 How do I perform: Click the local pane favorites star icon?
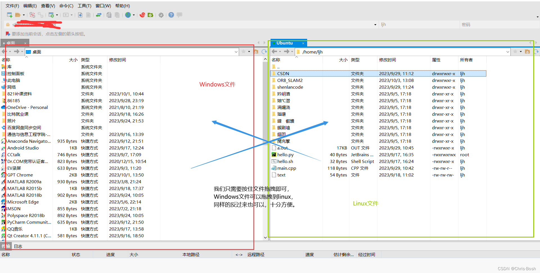(x=244, y=52)
